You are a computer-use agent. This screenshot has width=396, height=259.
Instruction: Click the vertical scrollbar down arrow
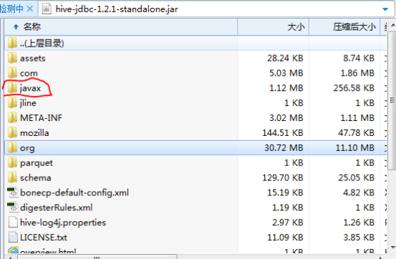click(392, 247)
